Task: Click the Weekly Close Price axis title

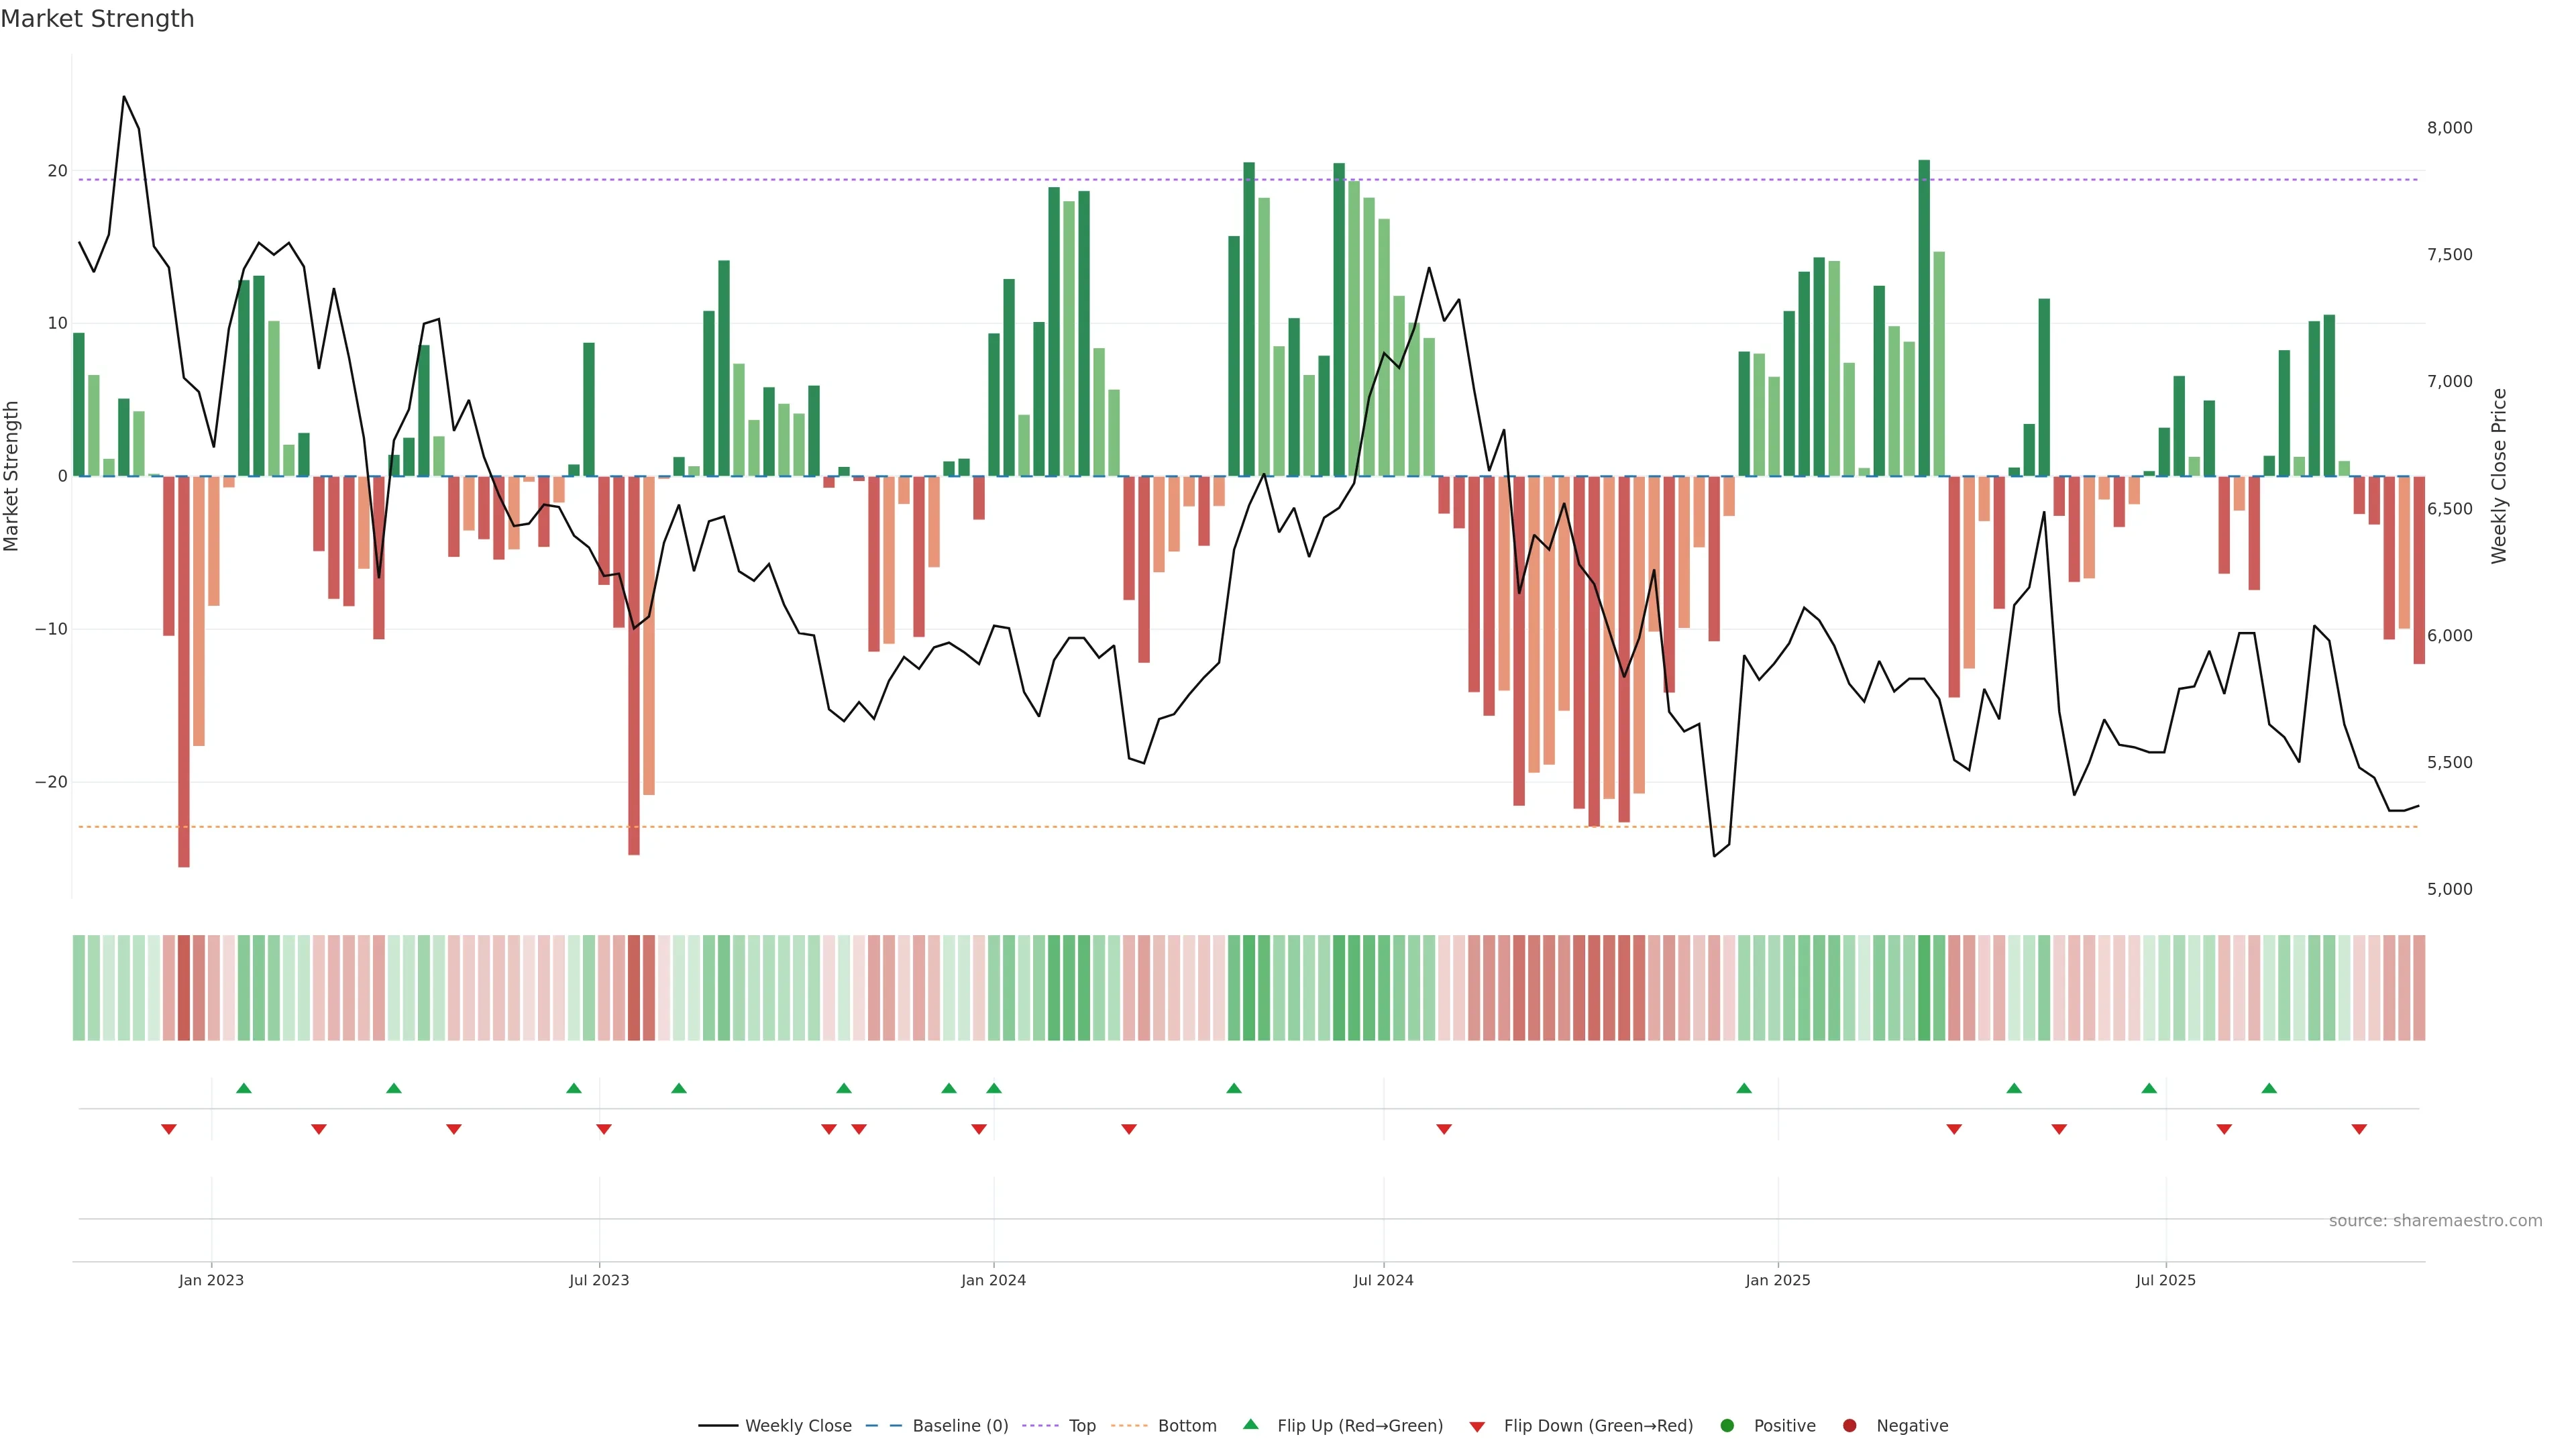Action: click(x=2499, y=476)
